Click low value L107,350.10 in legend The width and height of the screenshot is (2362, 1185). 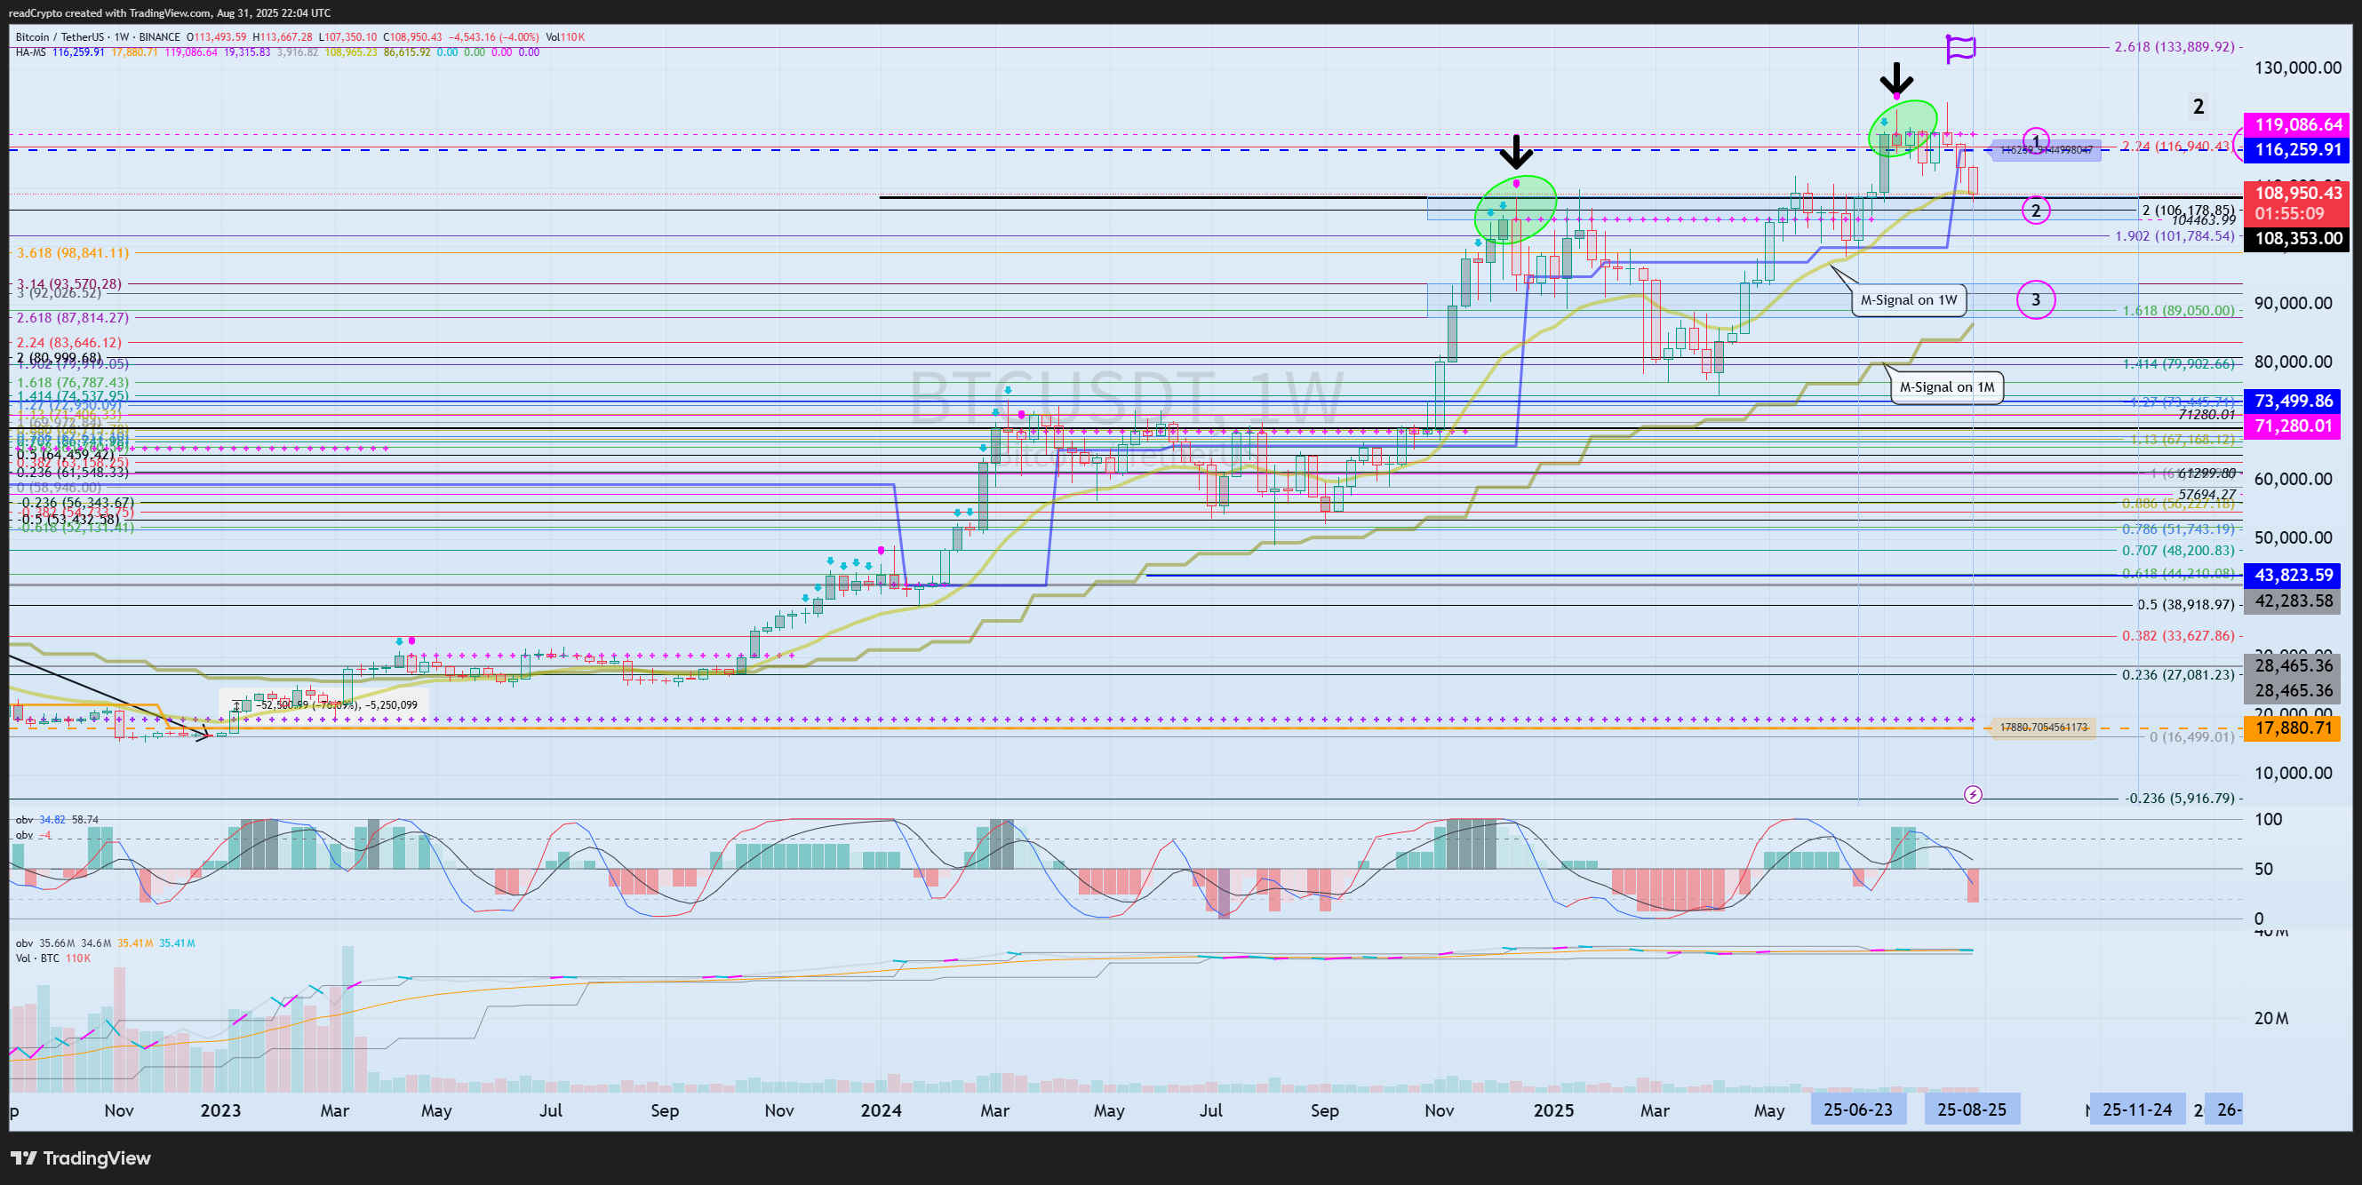(347, 37)
